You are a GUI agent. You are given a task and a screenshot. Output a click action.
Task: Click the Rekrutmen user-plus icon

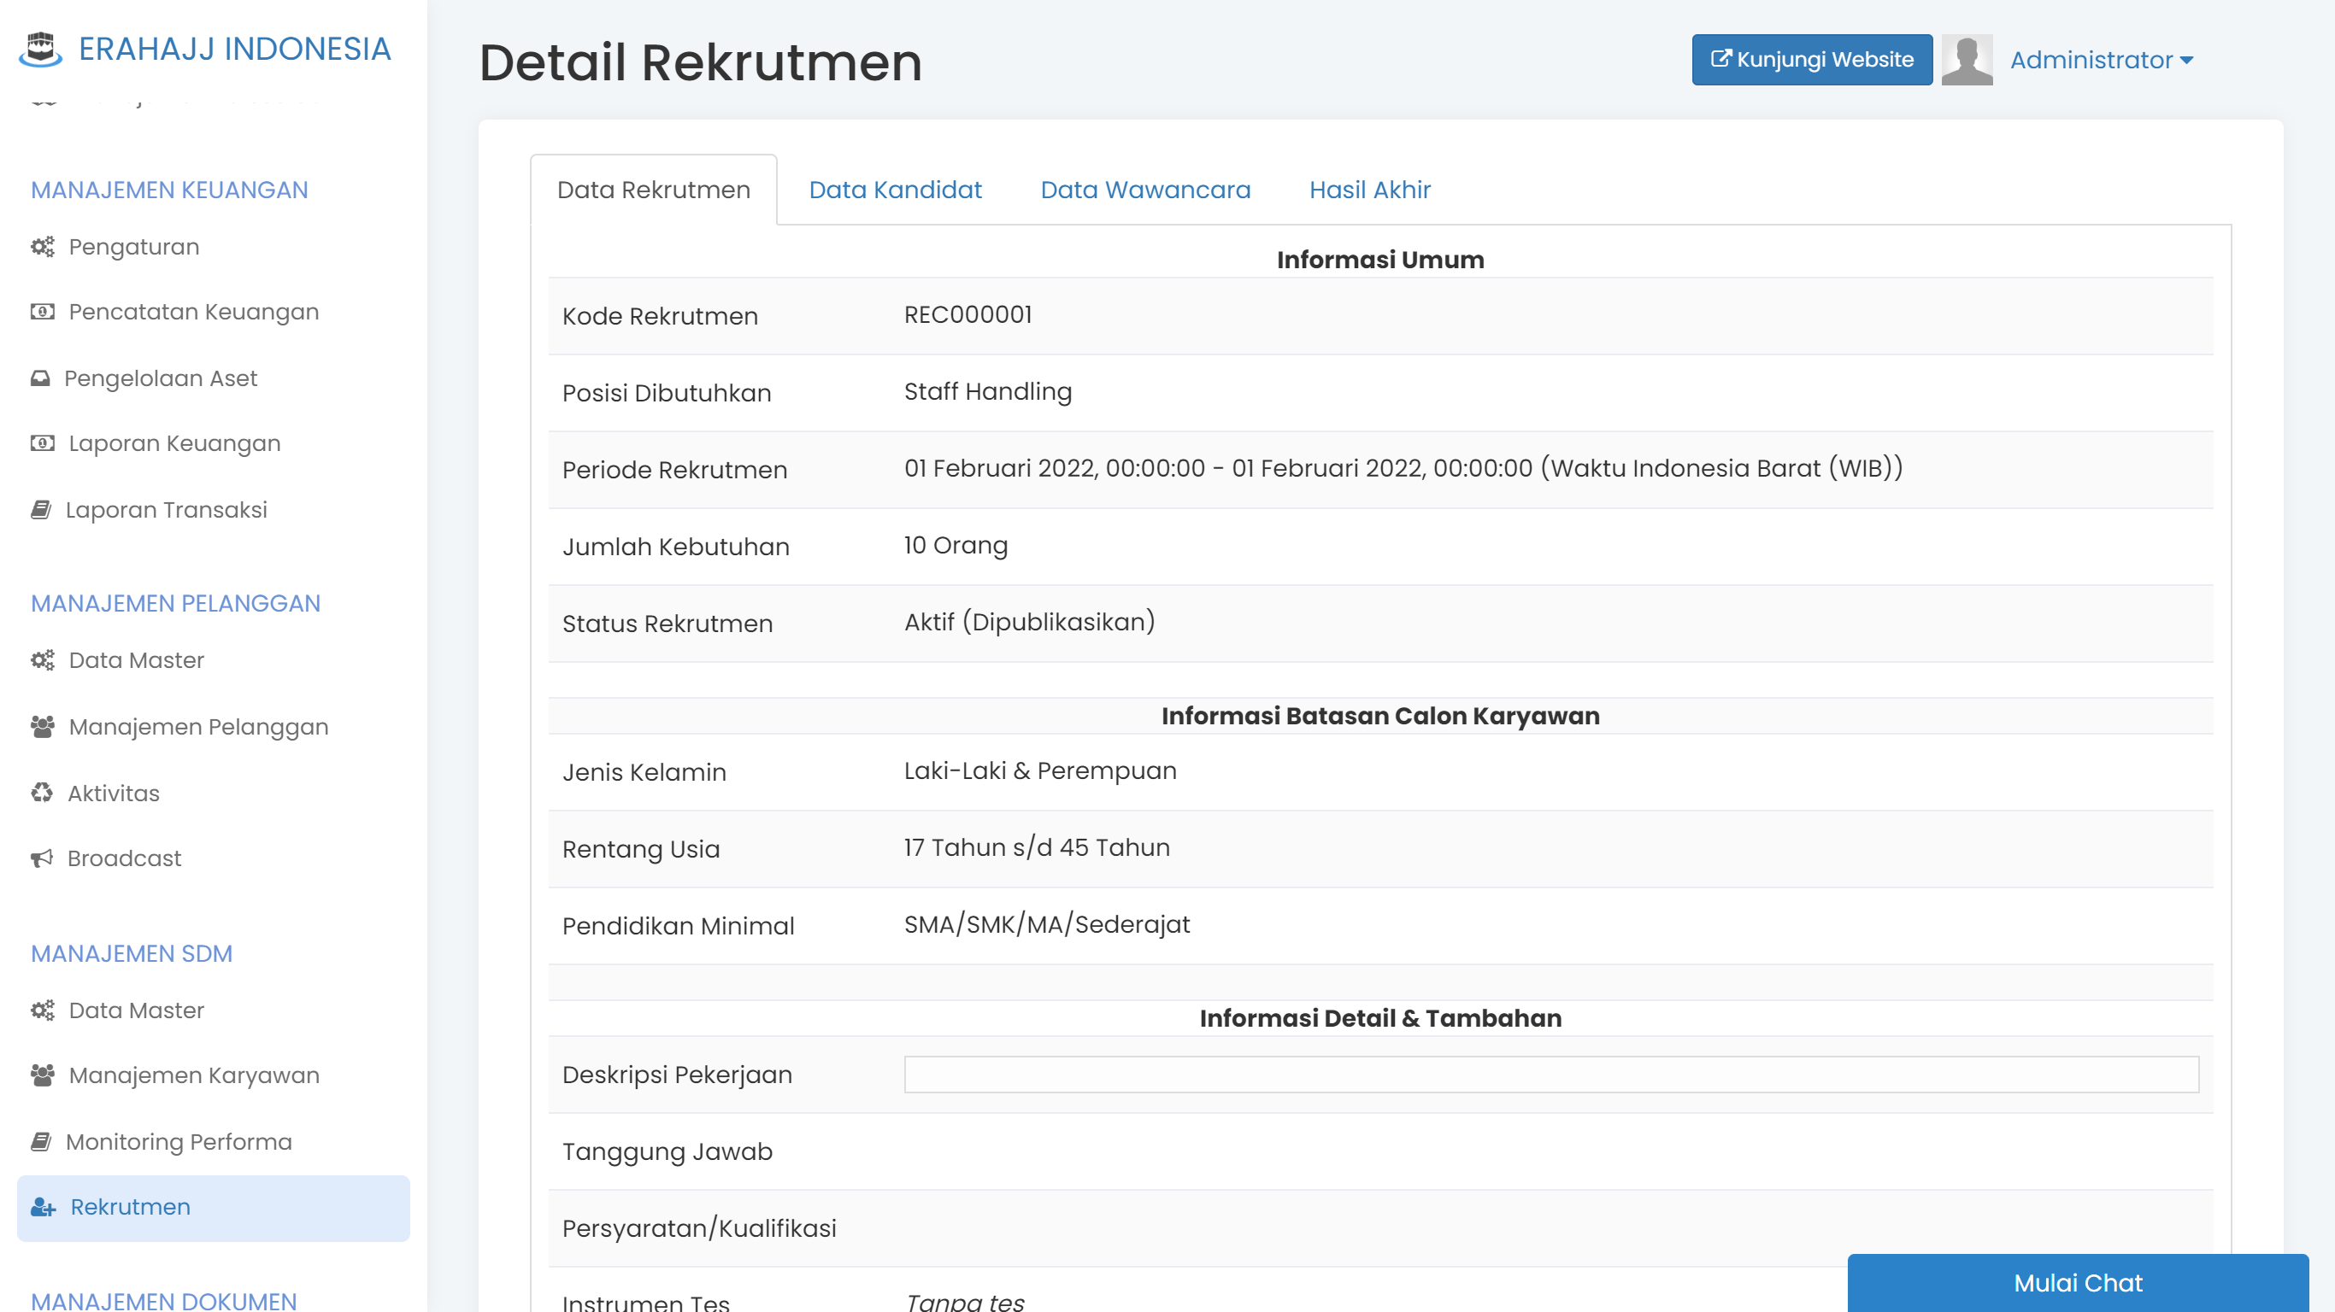(x=42, y=1207)
